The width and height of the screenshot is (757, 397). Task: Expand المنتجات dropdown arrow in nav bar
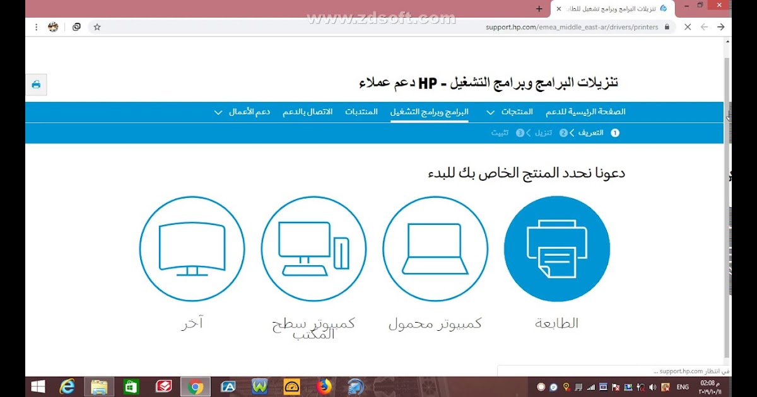coord(490,112)
